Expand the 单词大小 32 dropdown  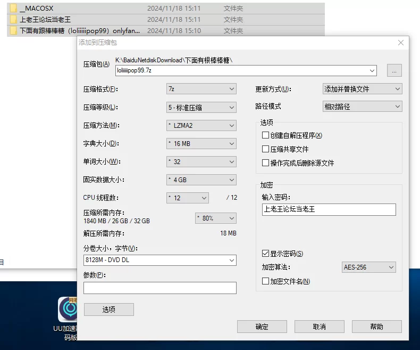pos(201,161)
